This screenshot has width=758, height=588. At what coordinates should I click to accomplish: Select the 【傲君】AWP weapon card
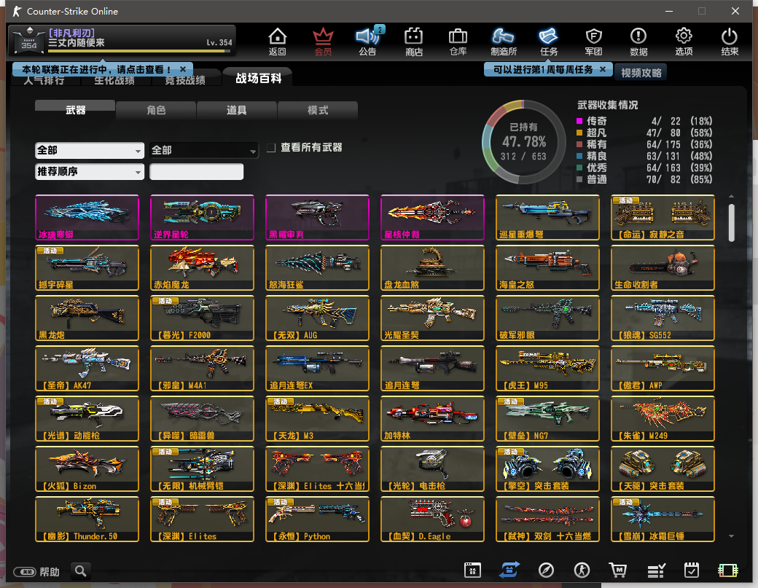(x=663, y=368)
